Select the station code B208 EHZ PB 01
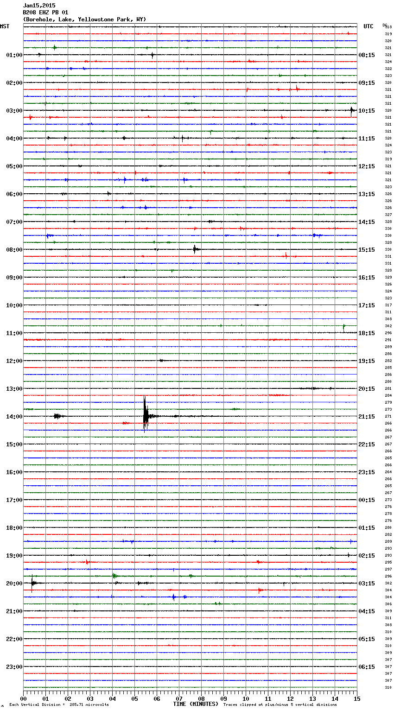The height and width of the screenshot is (711, 394). coord(45,13)
